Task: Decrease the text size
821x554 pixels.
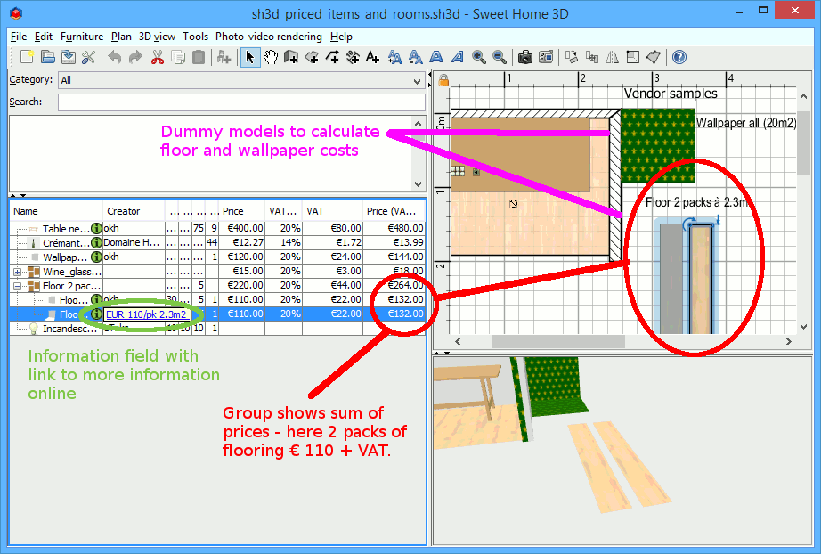Action: pyautogui.click(x=416, y=56)
